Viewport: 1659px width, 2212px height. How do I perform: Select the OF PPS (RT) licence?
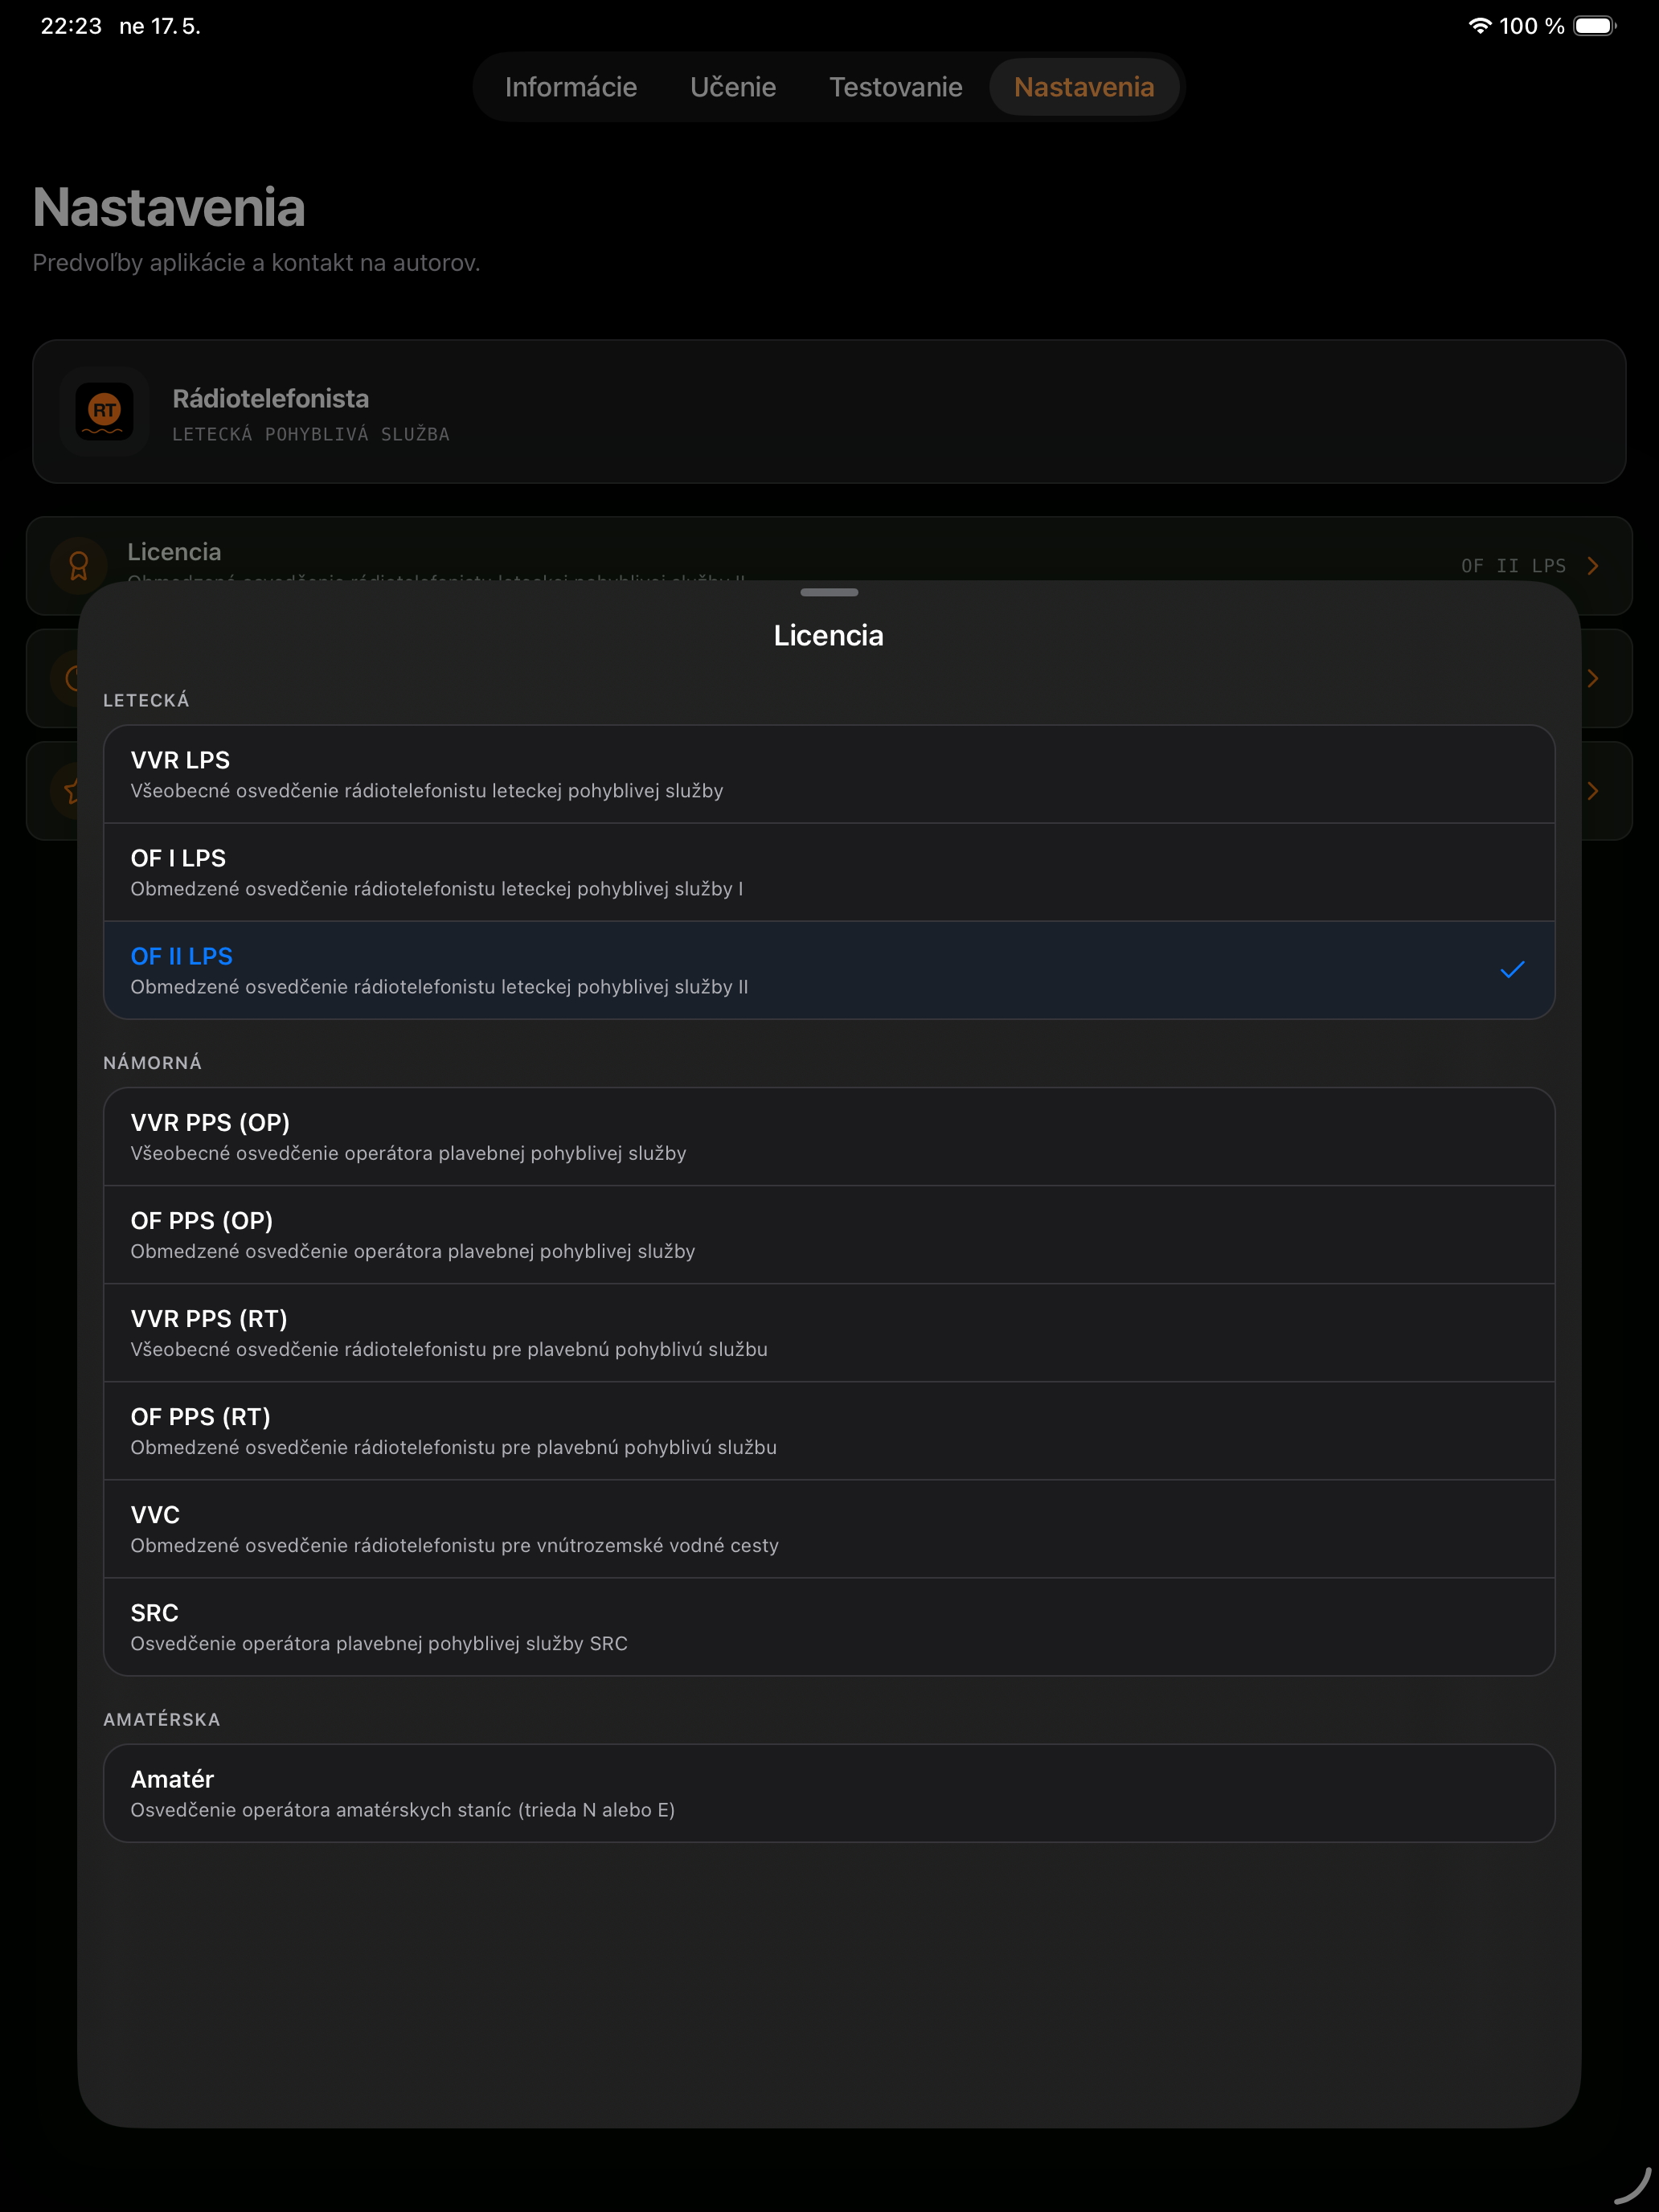829,1431
